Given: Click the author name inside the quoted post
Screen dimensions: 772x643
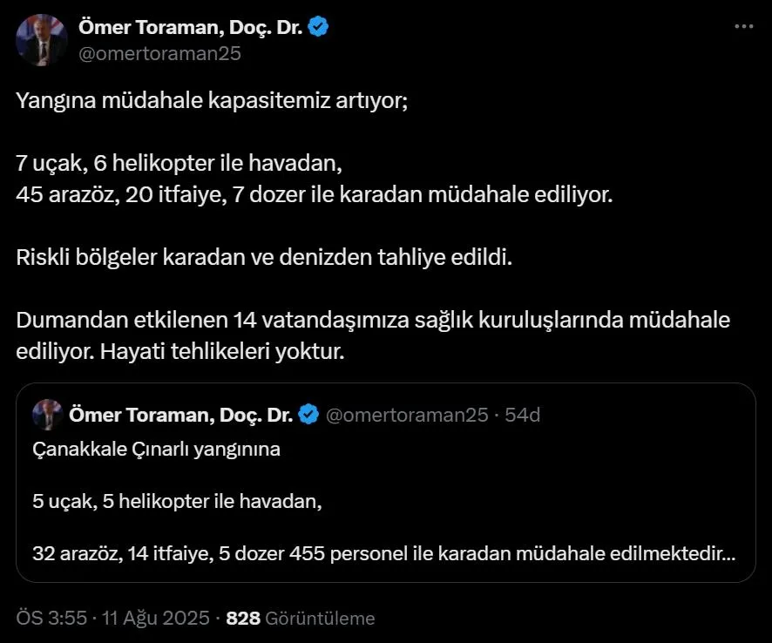Looking at the screenshot, I should point(180,415).
